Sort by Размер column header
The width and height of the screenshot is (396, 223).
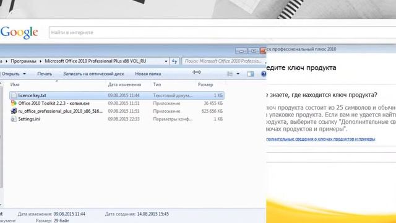coord(205,84)
